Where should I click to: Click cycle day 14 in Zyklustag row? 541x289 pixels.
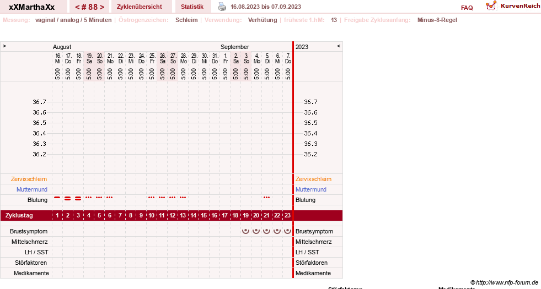193,215
